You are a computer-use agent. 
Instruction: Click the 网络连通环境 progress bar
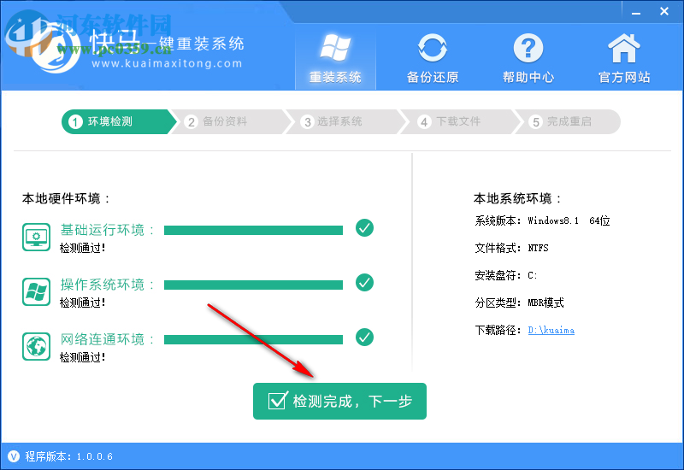[253, 339]
